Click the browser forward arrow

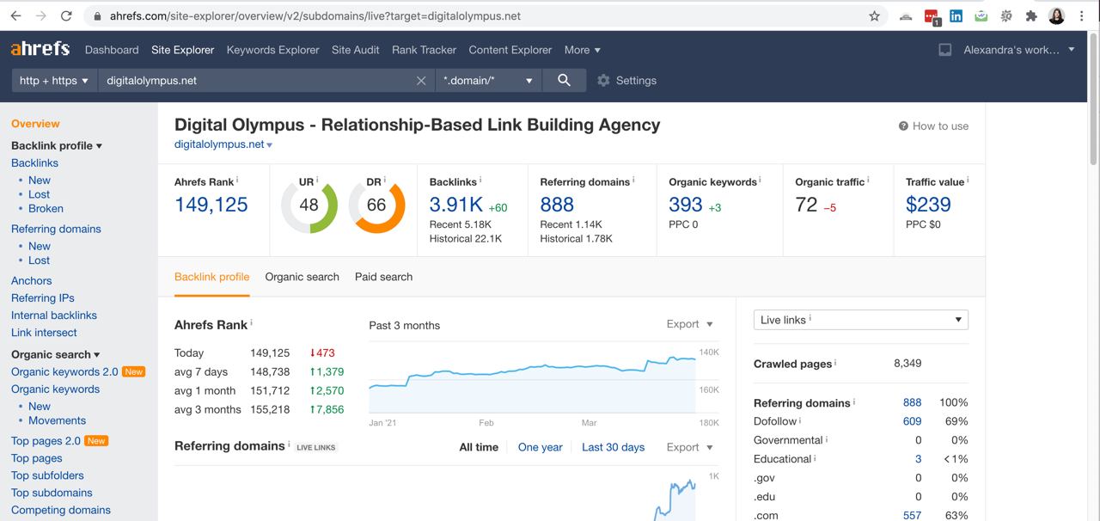(41, 15)
